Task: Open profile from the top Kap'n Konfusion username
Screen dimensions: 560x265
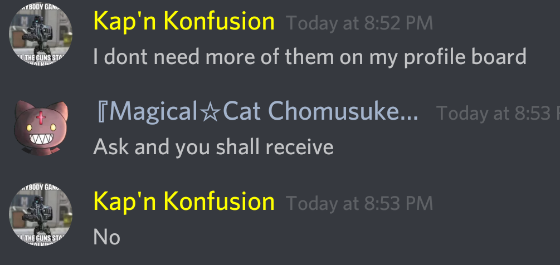Action: (x=184, y=21)
